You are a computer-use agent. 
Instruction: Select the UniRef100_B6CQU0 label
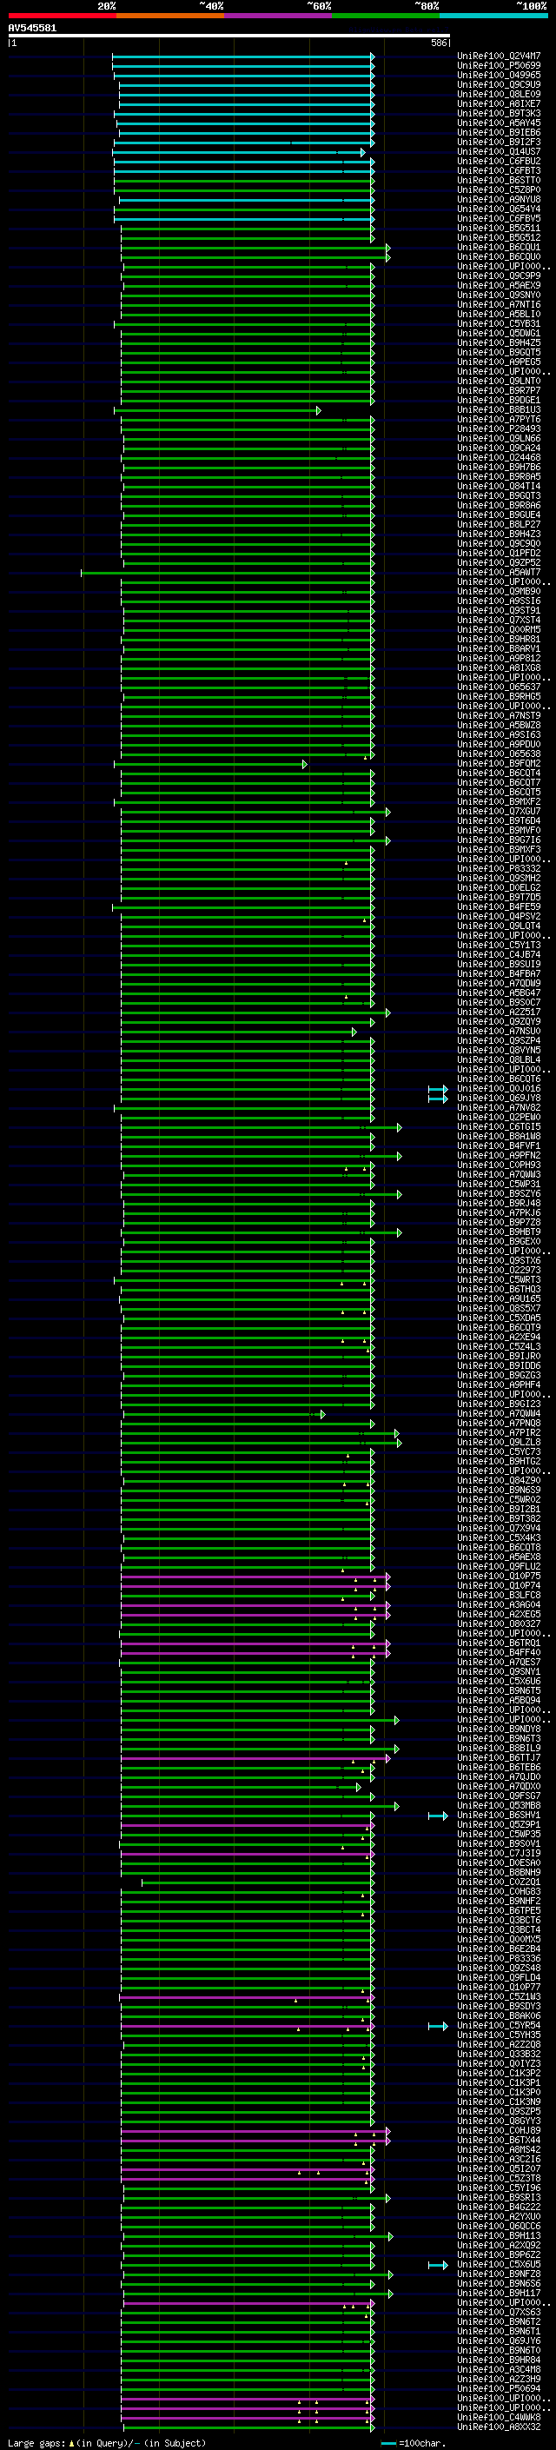point(499,256)
